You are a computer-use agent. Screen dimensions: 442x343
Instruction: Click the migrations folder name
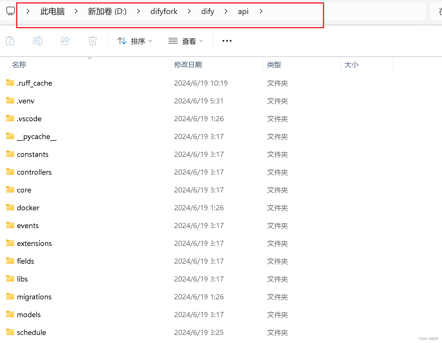(x=34, y=297)
